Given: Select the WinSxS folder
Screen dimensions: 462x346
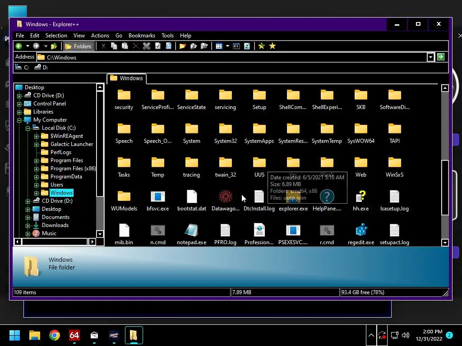Looking at the screenshot, I should click(394, 168).
